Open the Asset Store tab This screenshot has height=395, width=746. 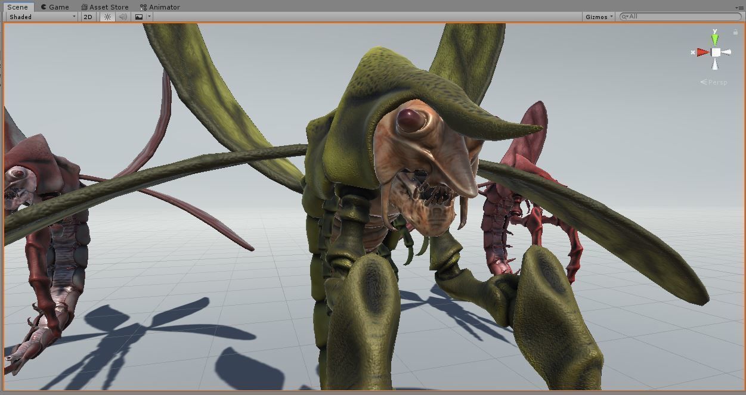(x=105, y=7)
